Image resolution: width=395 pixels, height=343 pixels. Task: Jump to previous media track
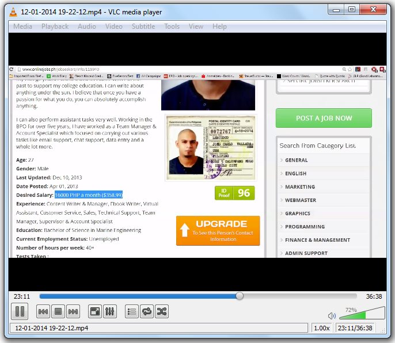[x=43, y=312]
